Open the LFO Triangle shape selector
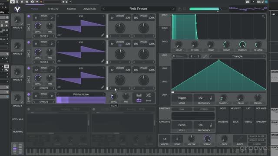This screenshot has width=278, height=156. point(237,56)
